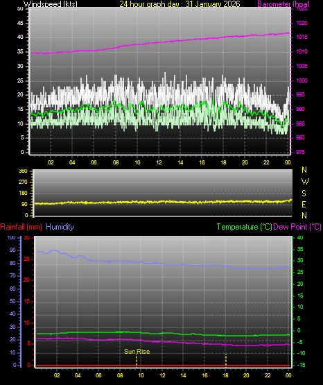Click the sunset dotted marker near 18

226,360
